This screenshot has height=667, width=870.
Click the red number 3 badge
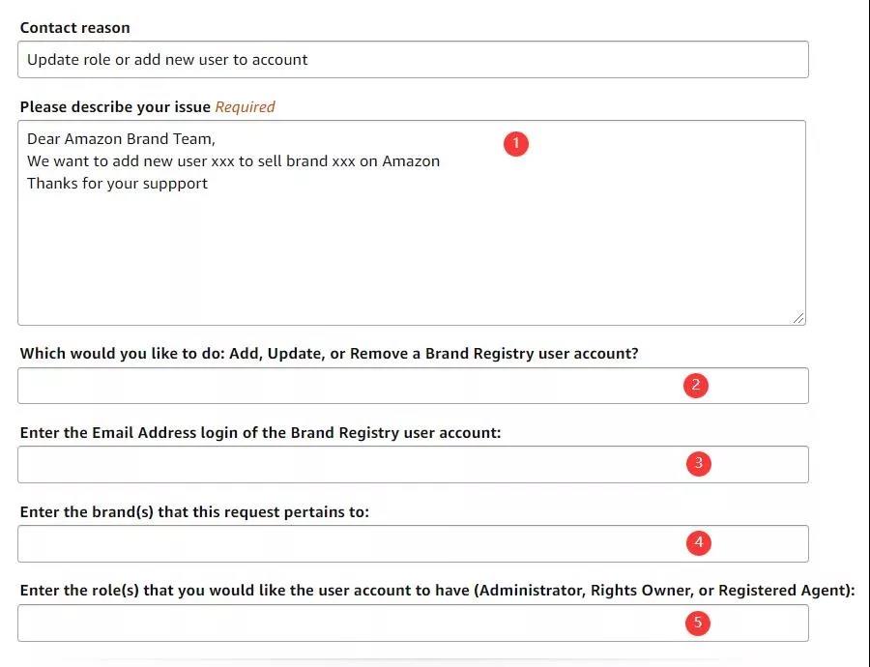(698, 464)
